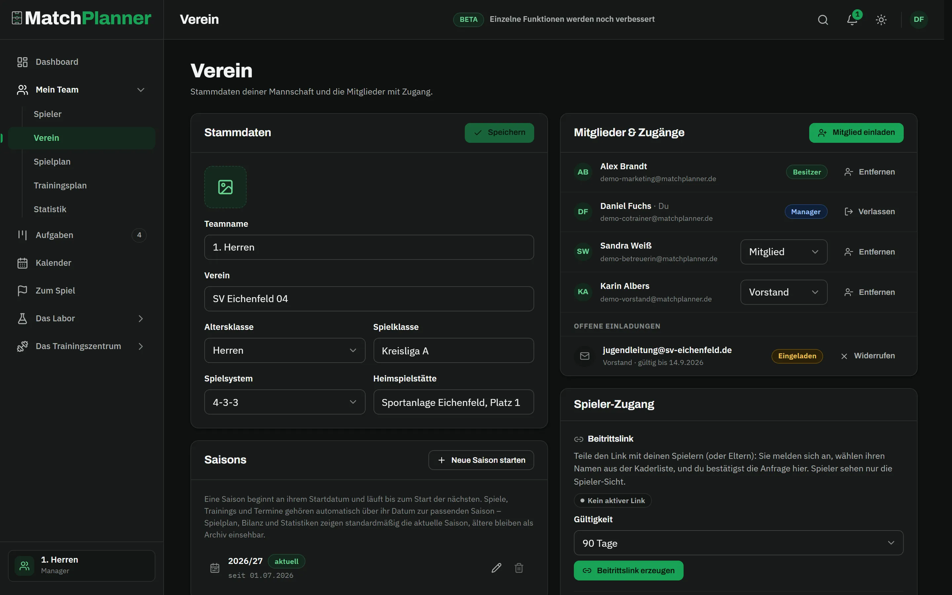
Task: Remove Sandra Weiß via Entfernen
Action: tap(869, 252)
